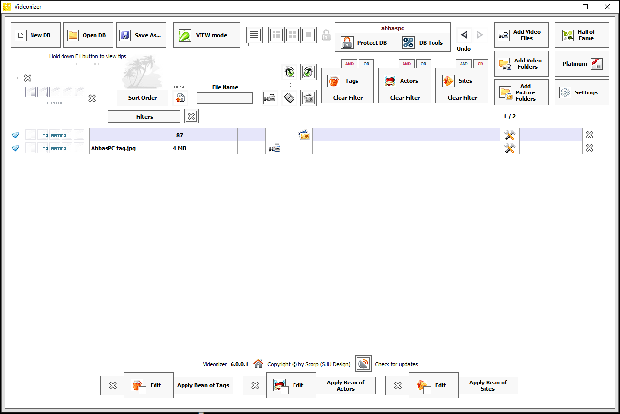Image resolution: width=620 pixels, height=414 pixels.
Task: Tick the small dotted checkbox at top-left
Action: (15, 78)
